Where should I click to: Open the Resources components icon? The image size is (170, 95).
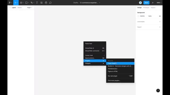pos(41,3)
